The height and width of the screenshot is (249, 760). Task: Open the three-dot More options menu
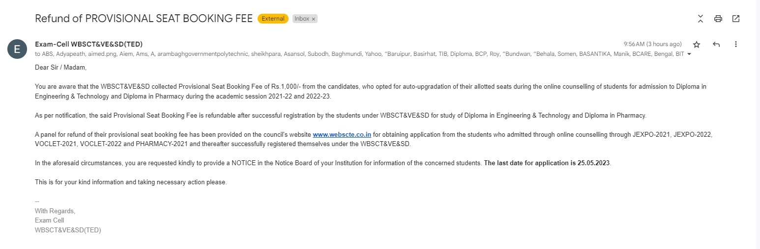[736, 44]
